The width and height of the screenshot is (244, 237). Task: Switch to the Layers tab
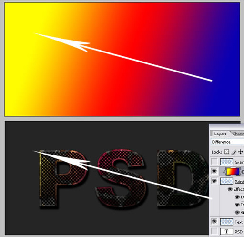pos(220,134)
